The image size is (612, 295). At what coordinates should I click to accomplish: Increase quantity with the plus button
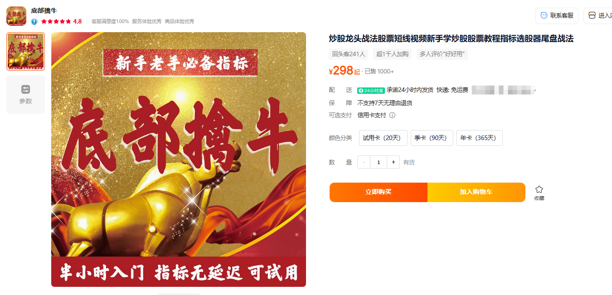(x=393, y=162)
